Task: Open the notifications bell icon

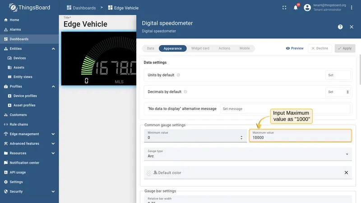Action: 296,8
